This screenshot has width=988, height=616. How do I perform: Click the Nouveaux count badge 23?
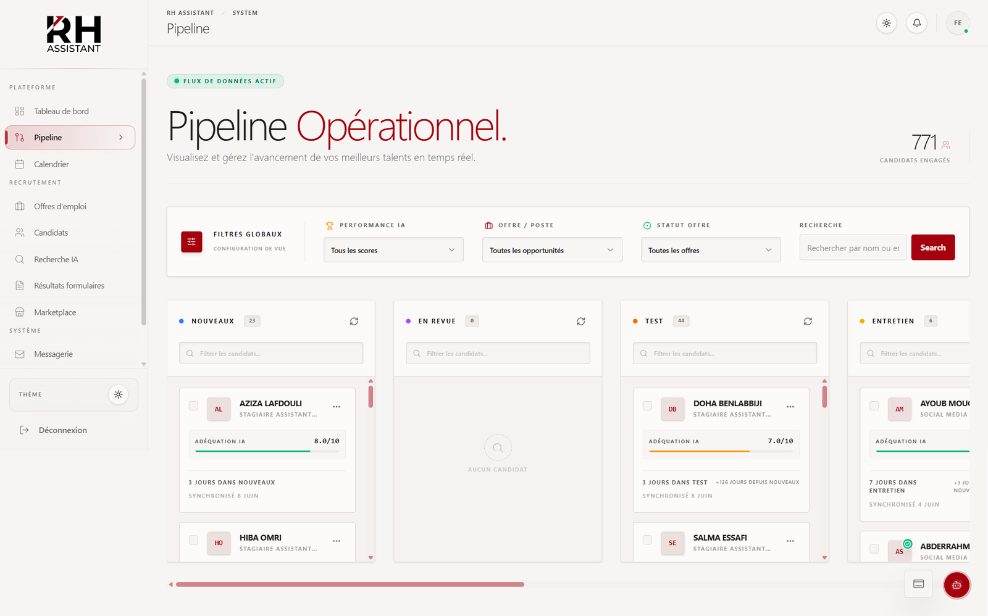coord(252,321)
